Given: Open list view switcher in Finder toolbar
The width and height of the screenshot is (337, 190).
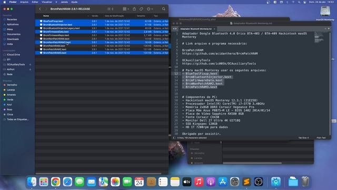Looking at the screenshot, I should coord(110,9).
